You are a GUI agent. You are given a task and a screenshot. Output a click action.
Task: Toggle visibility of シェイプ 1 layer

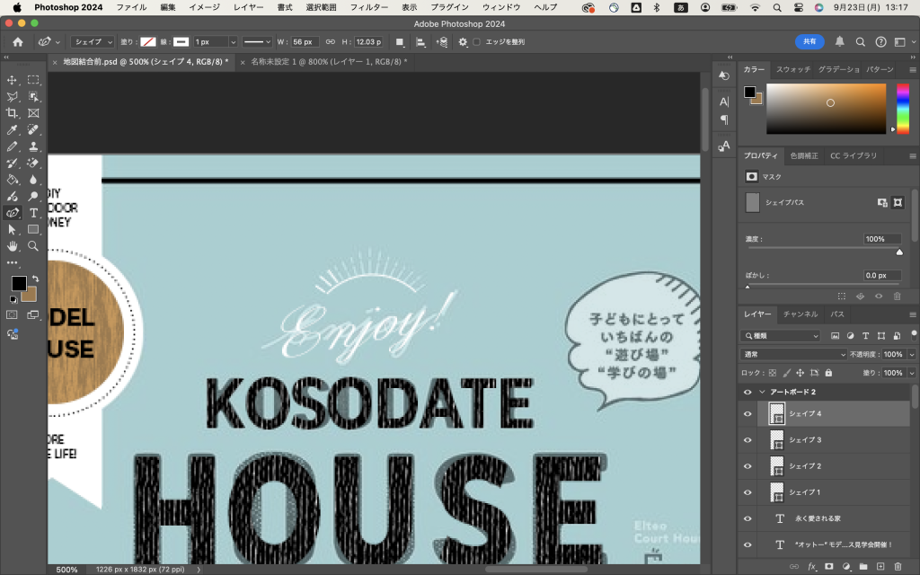click(x=747, y=493)
